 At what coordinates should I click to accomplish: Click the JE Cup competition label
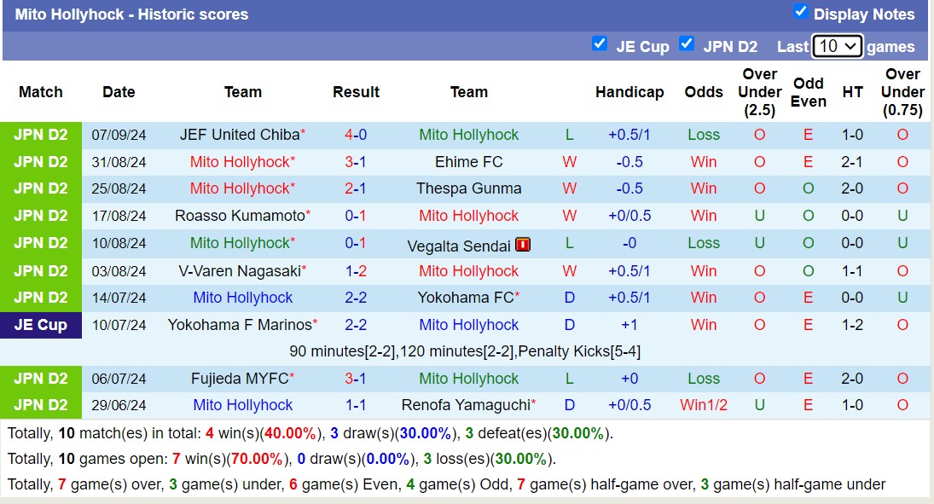click(41, 325)
